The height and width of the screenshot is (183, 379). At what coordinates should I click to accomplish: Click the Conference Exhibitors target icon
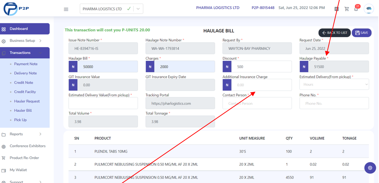pyautogui.click(x=4, y=146)
